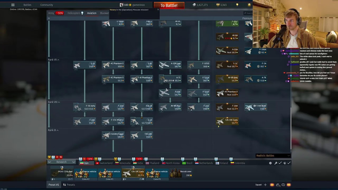Toggle the ammo stripes icon beside checkmarks

pyautogui.click(x=285, y=163)
